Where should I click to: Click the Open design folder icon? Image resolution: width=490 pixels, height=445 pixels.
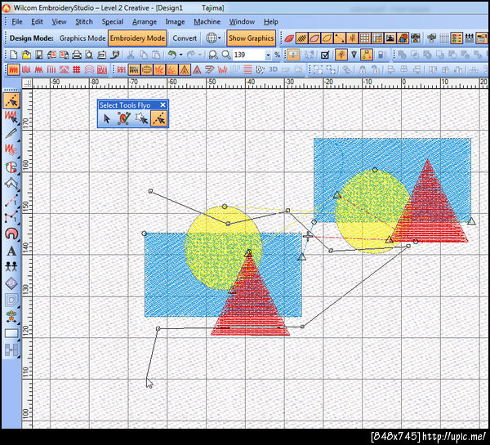27,55
